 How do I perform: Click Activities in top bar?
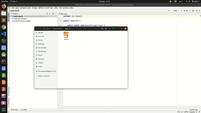tap(4, 1)
